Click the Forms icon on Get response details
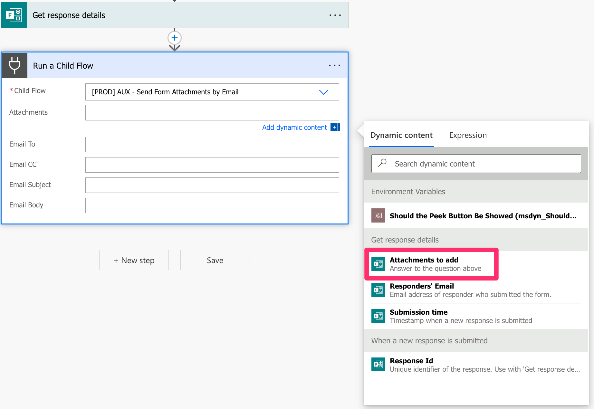The image size is (594, 409). [14, 15]
